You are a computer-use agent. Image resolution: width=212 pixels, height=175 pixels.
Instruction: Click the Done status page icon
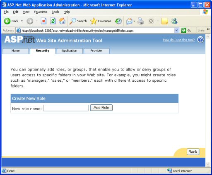tap(4, 171)
